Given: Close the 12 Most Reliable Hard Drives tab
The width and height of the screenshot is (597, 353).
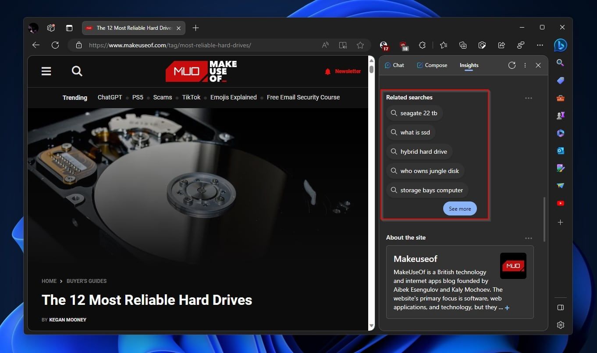Looking at the screenshot, I should click(178, 28).
